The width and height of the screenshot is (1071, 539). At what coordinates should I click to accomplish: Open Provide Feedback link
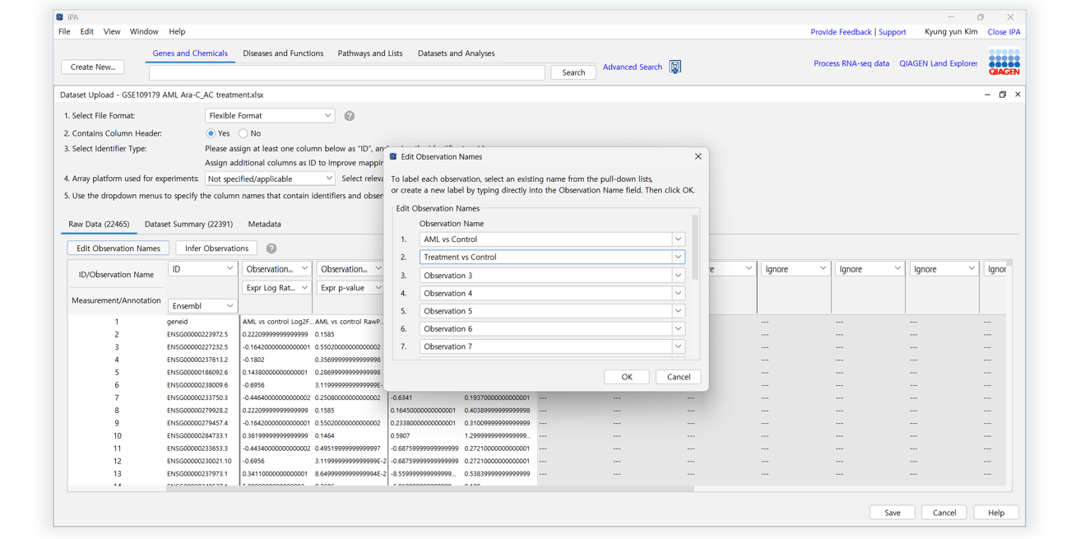coord(841,32)
